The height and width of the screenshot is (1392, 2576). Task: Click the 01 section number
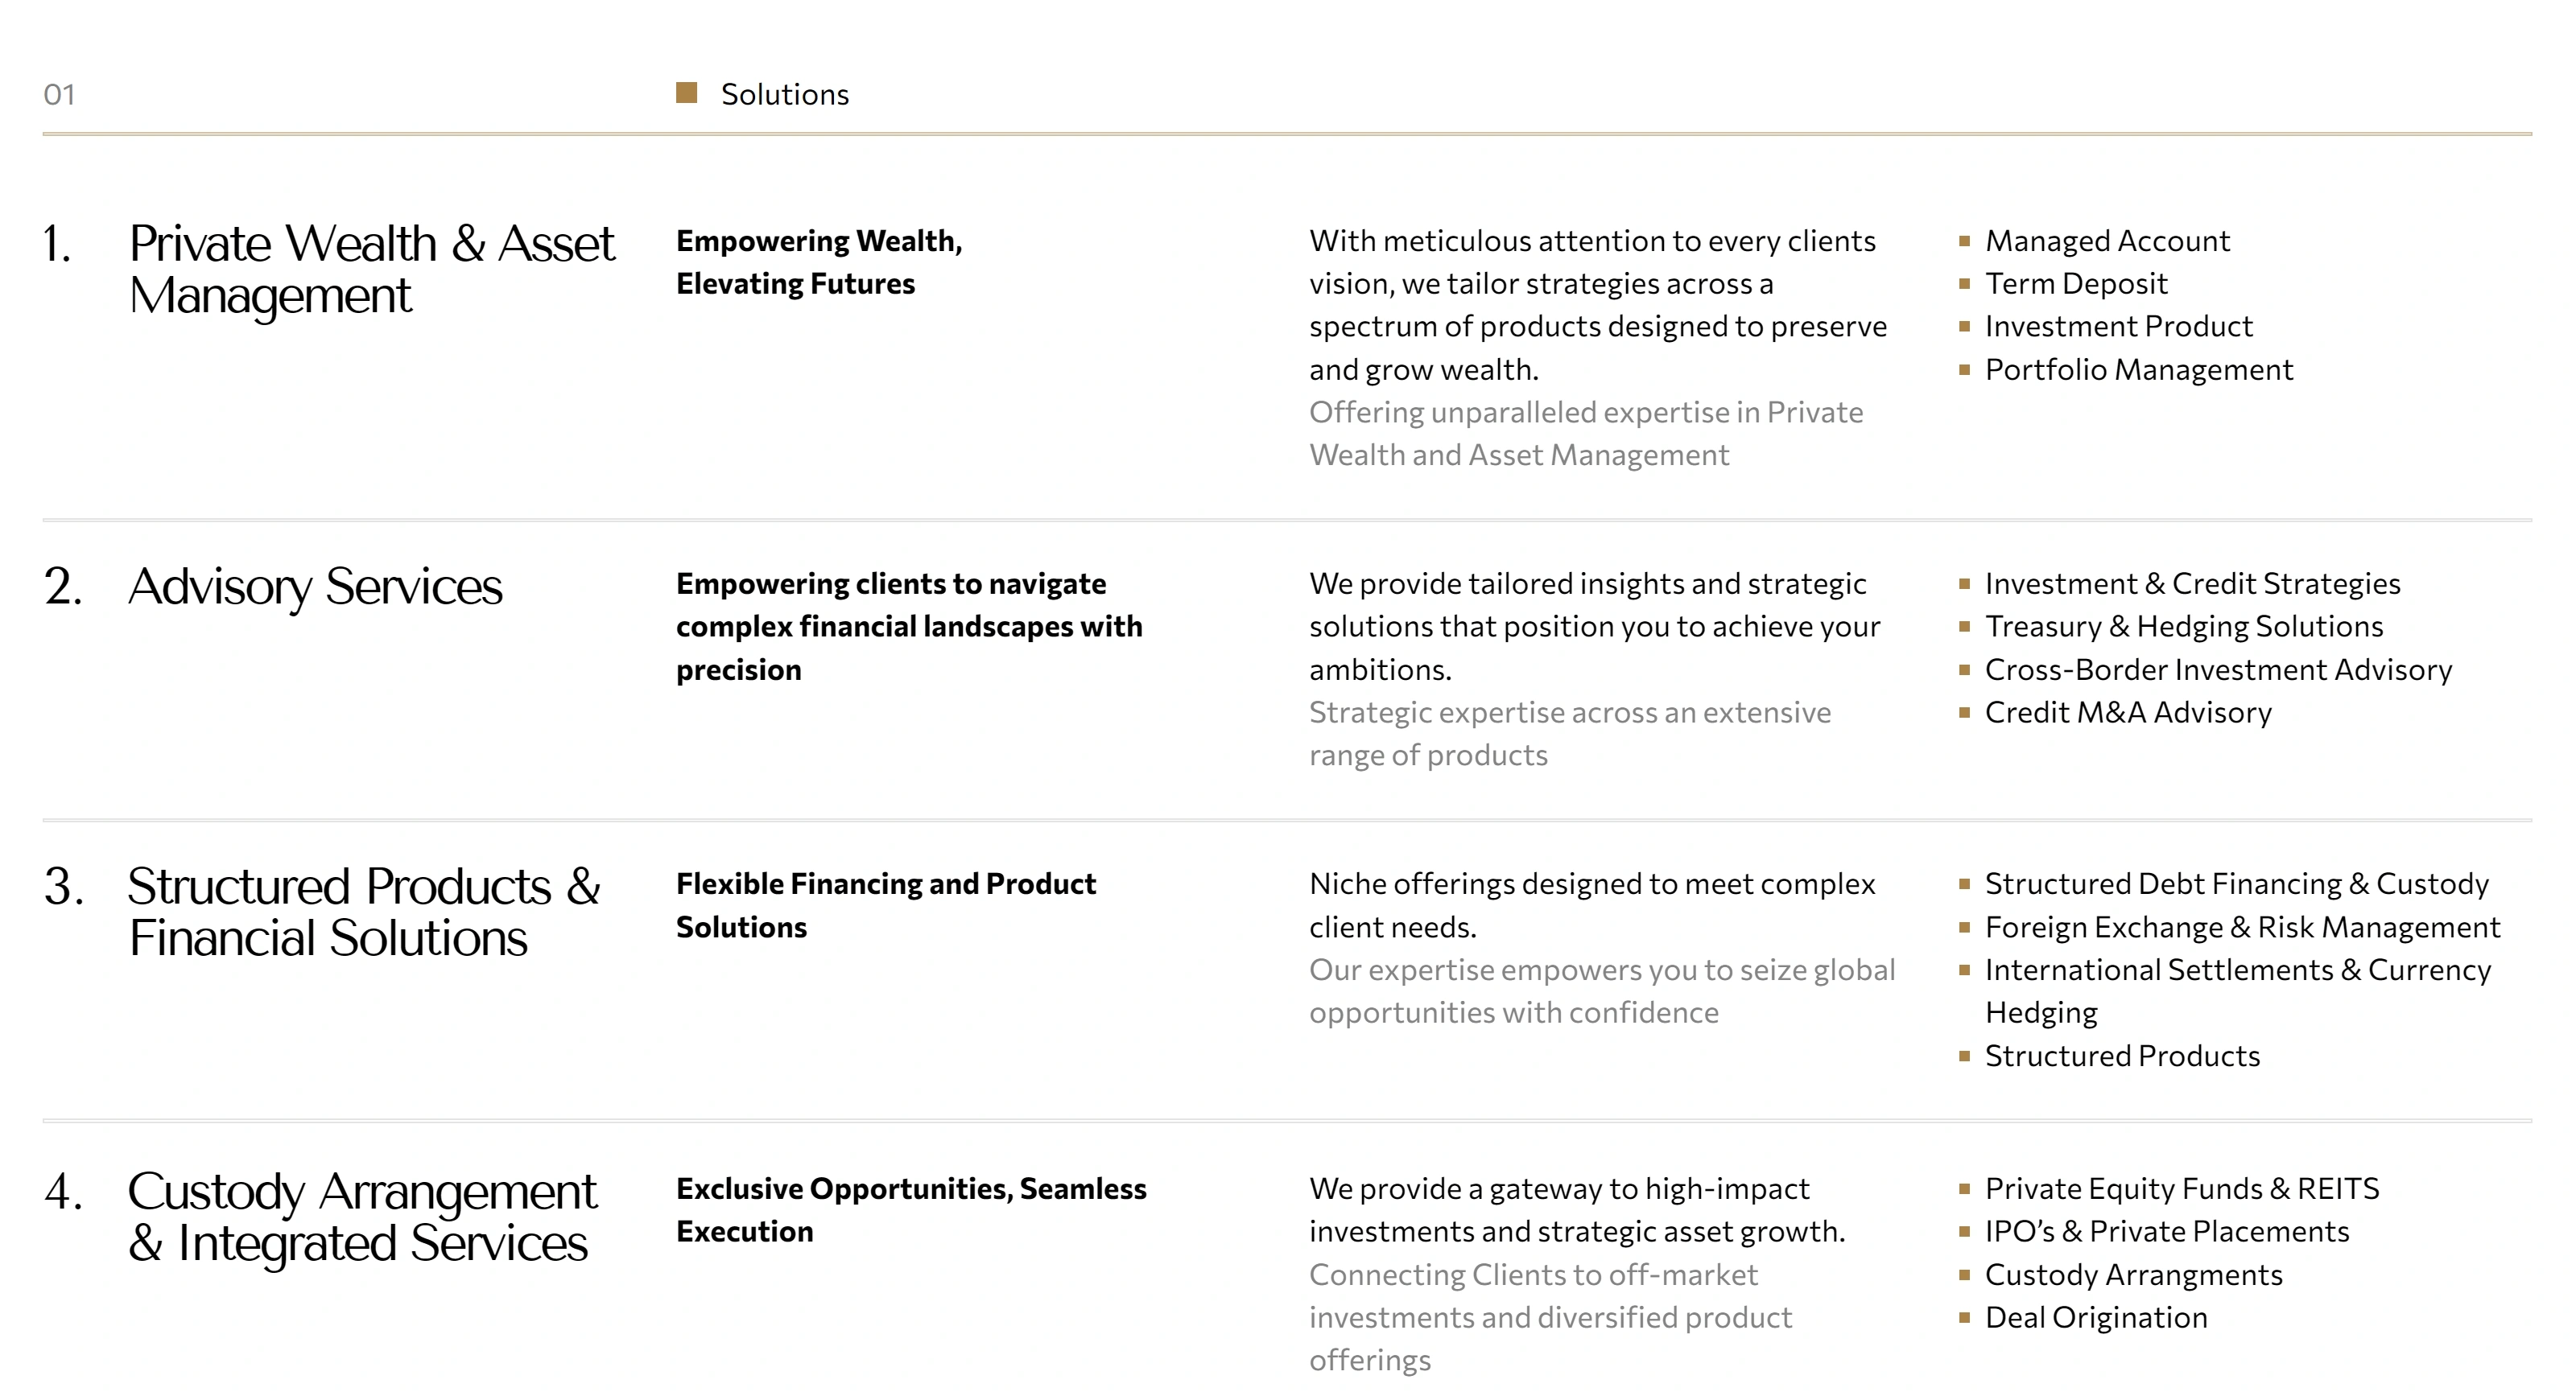59,95
